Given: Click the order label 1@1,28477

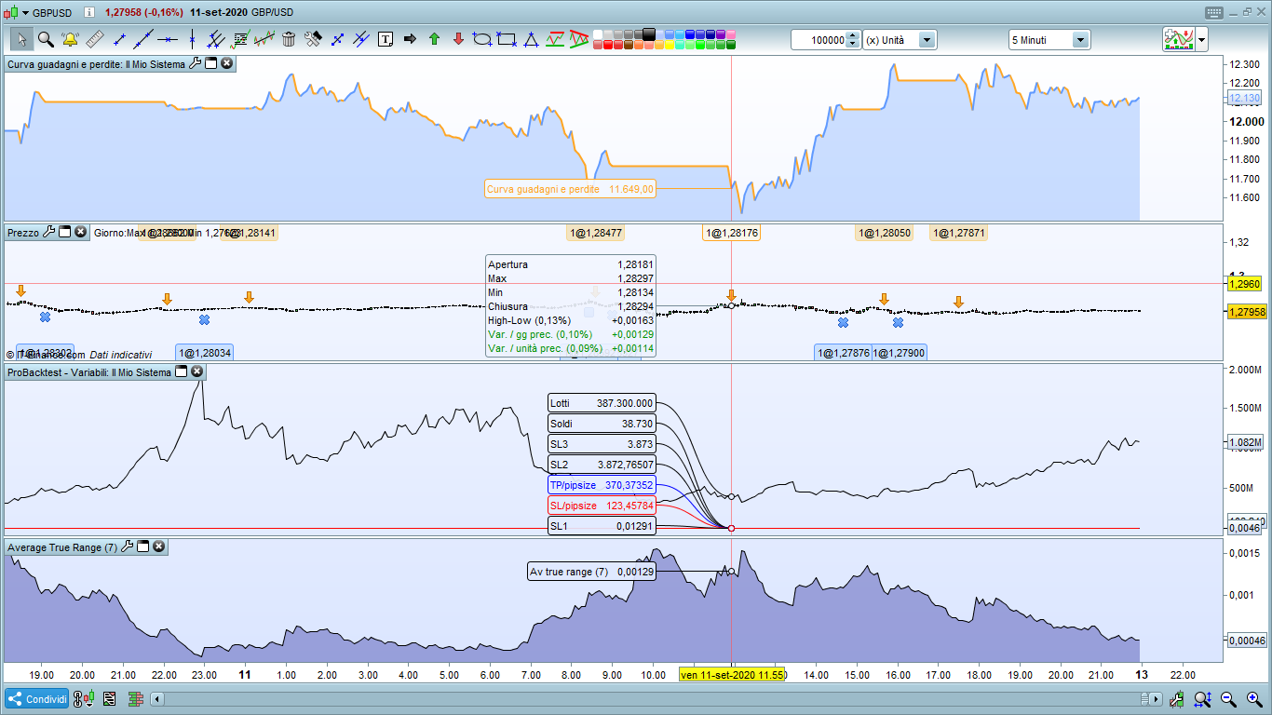Looking at the screenshot, I should [596, 233].
